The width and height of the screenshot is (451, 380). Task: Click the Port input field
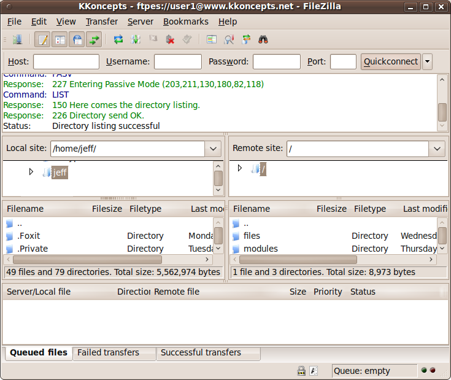coord(343,61)
